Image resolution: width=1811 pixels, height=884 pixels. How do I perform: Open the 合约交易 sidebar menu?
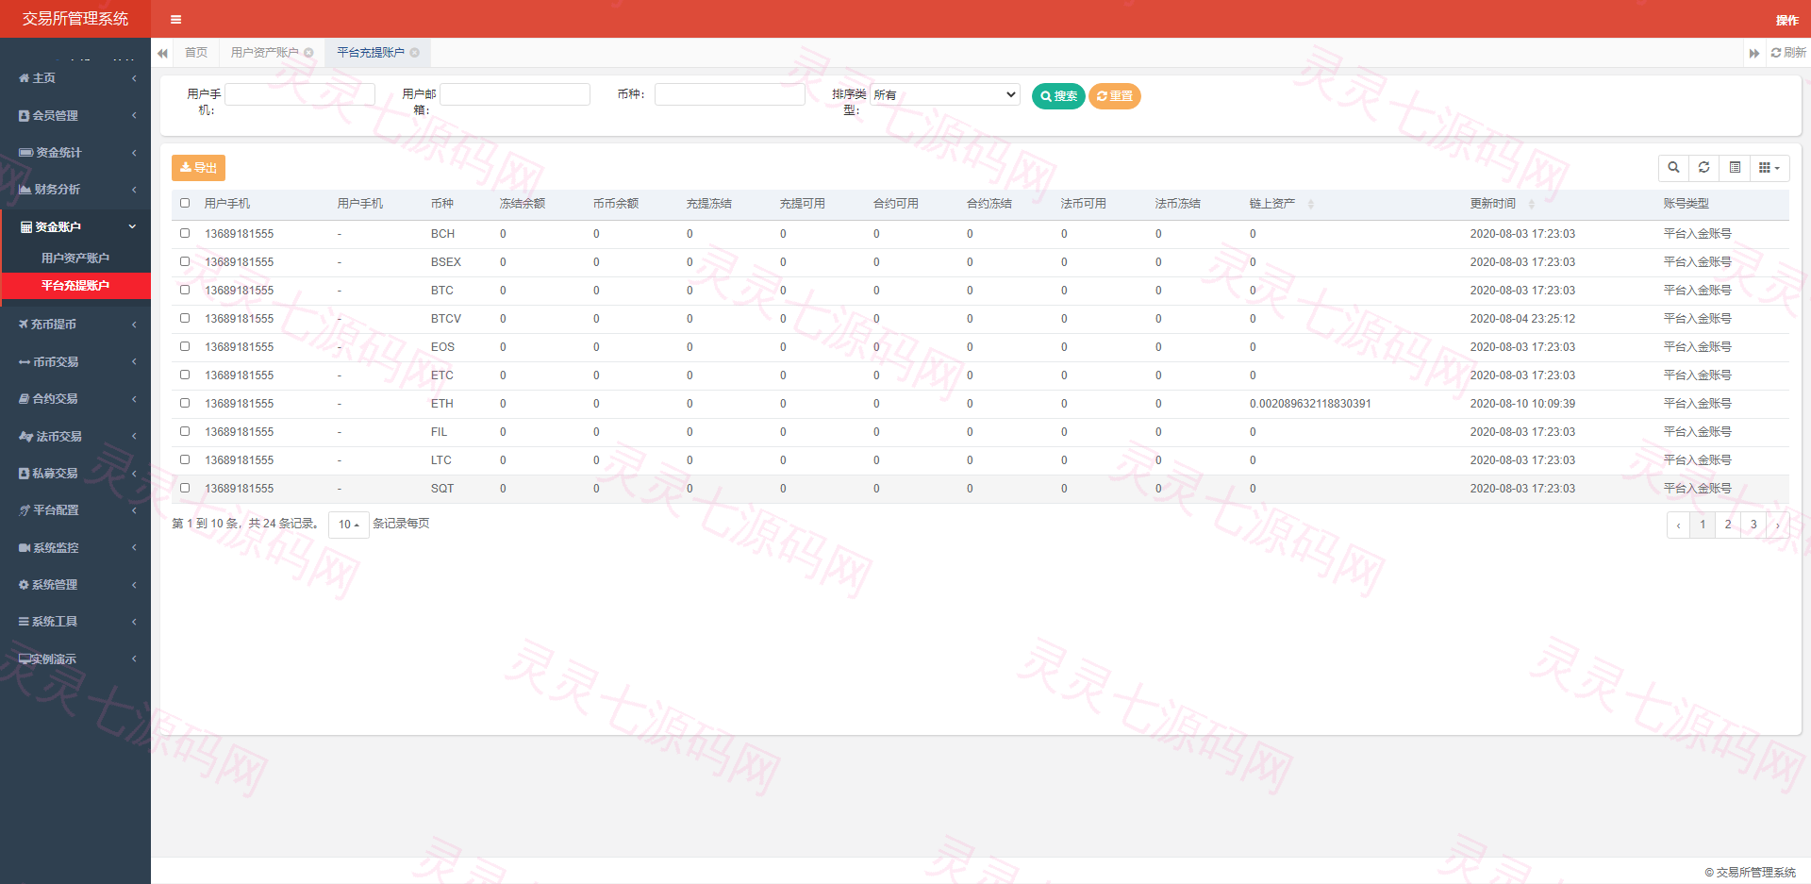[x=75, y=399]
